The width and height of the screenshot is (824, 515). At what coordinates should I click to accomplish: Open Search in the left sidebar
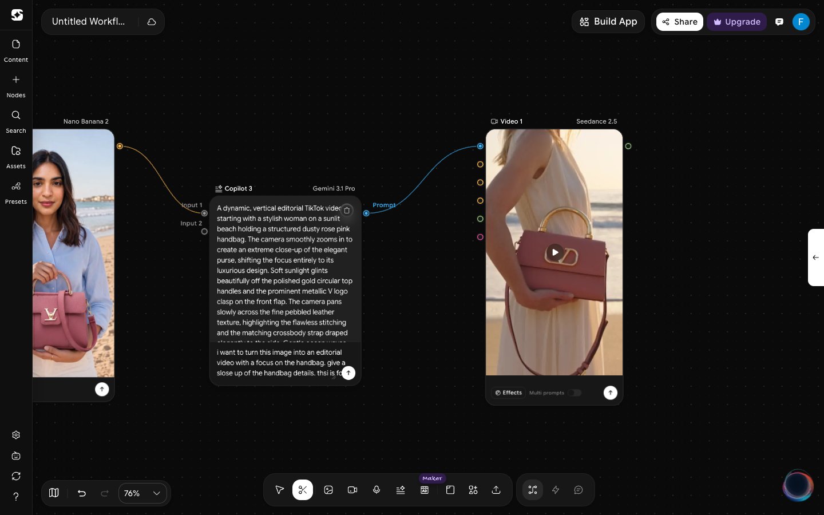(x=16, y=122)
